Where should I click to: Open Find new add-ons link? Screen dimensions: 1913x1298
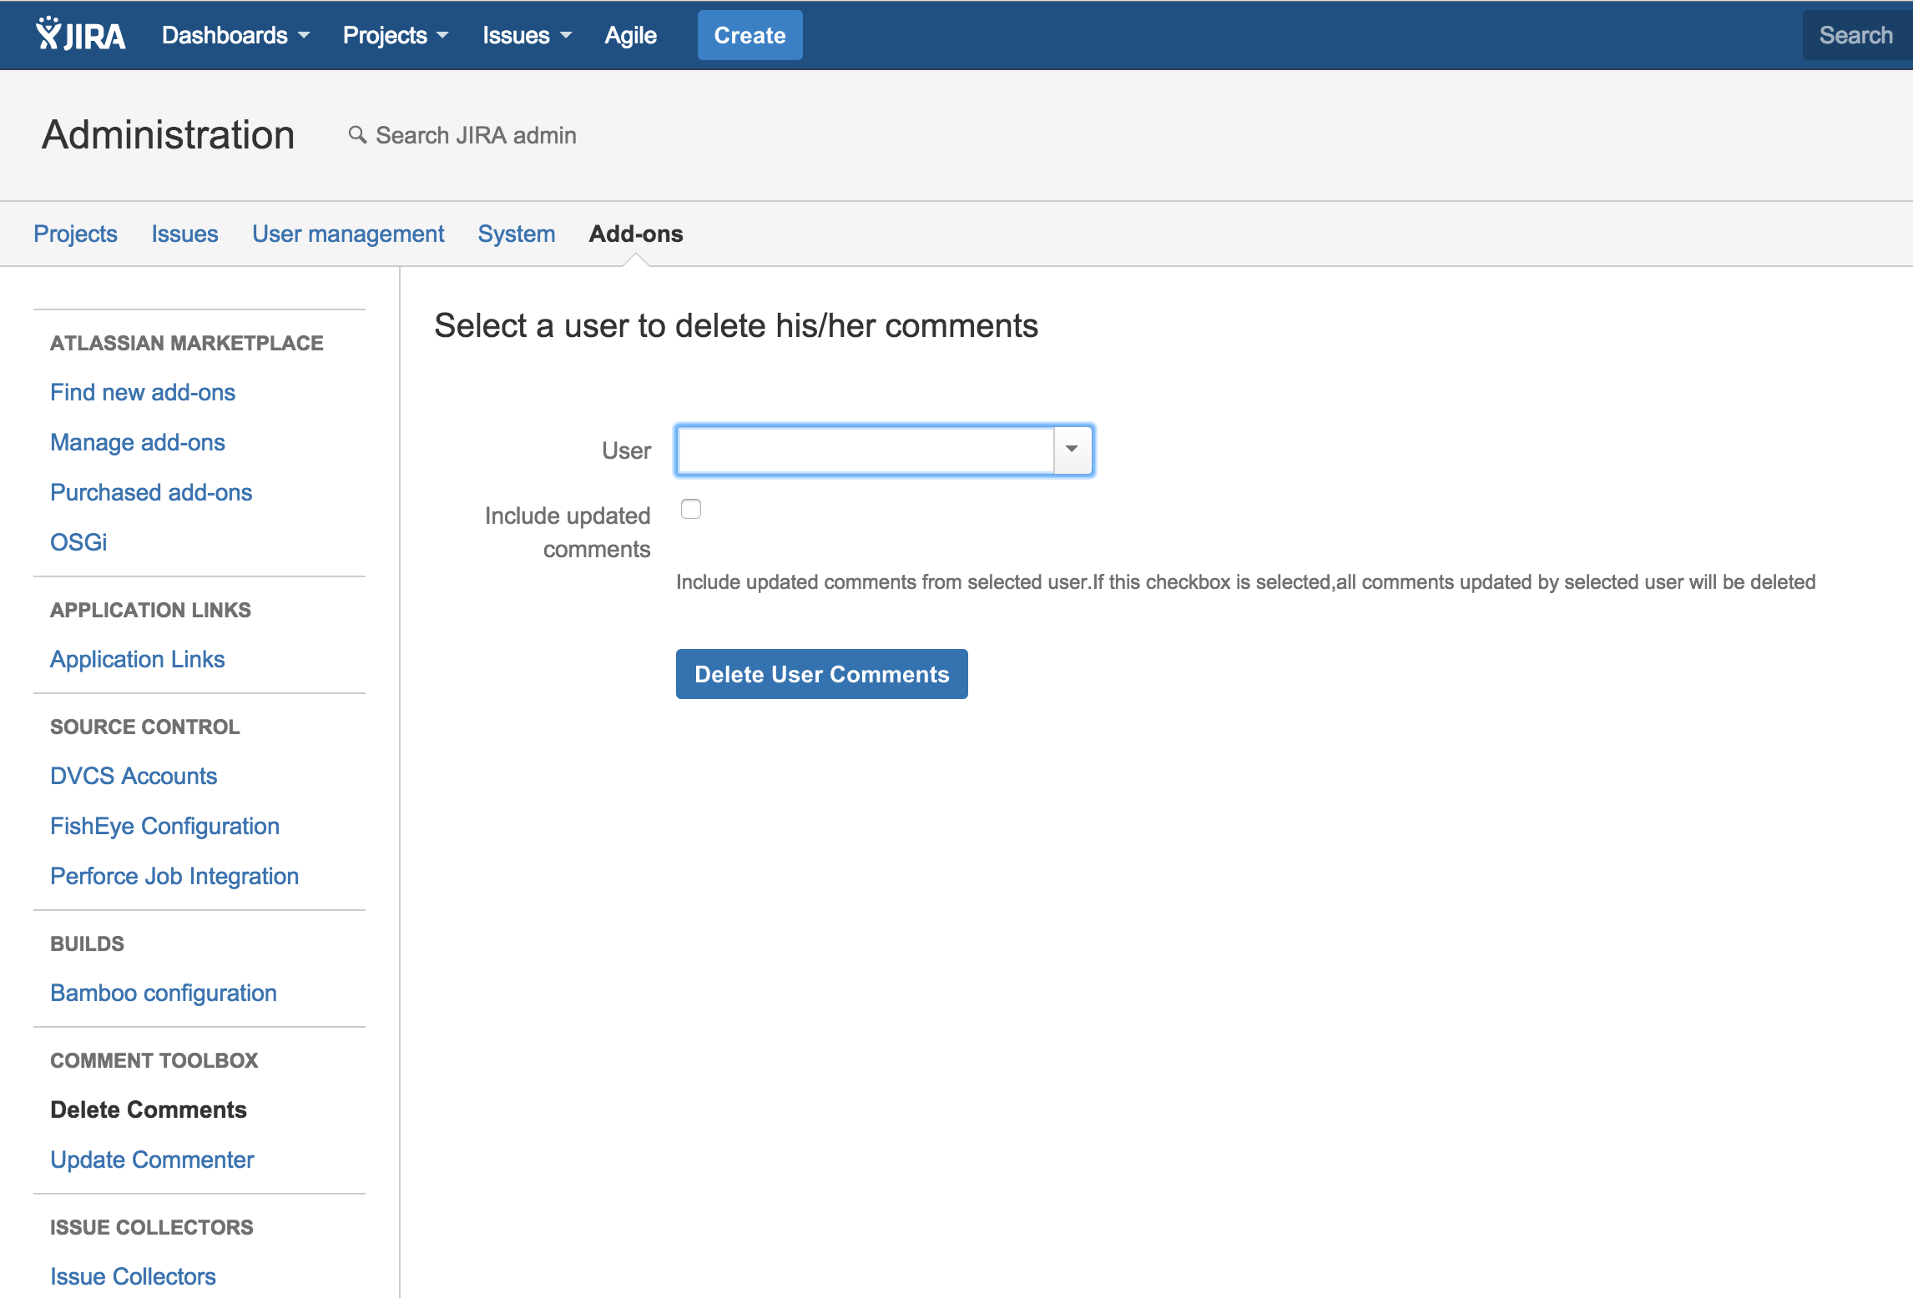click(143, 392)
